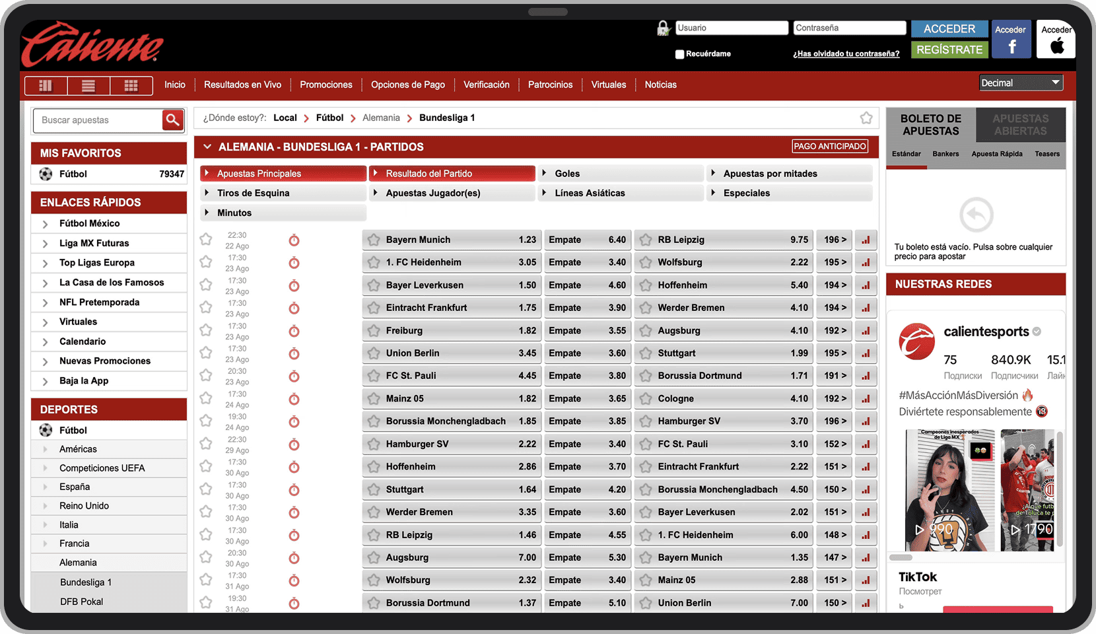Click timer icon for 1. FC Heidenheim match

(x=294, y=263)
